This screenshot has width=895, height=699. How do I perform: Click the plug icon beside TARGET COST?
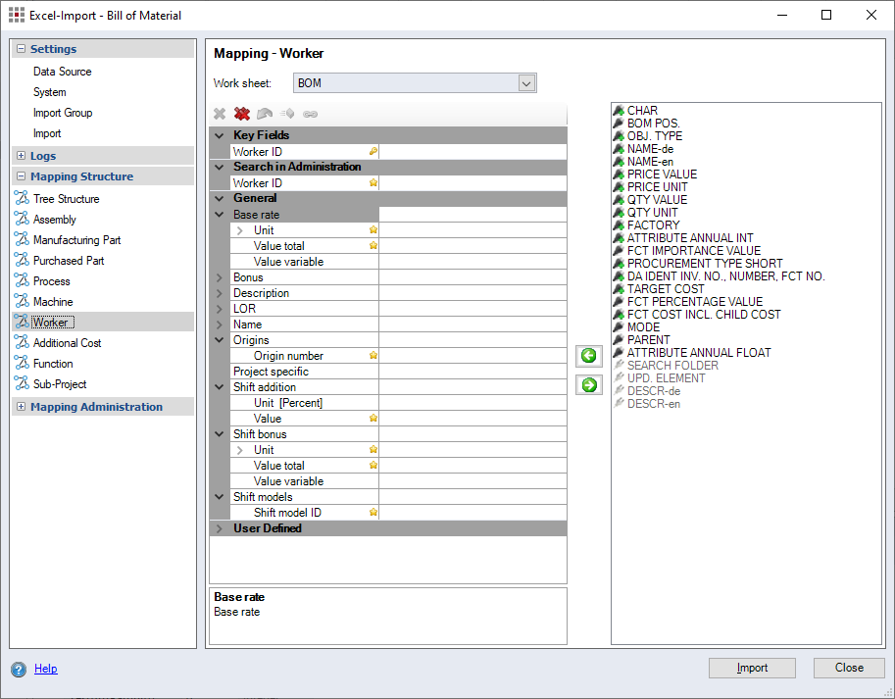(619, 289)
